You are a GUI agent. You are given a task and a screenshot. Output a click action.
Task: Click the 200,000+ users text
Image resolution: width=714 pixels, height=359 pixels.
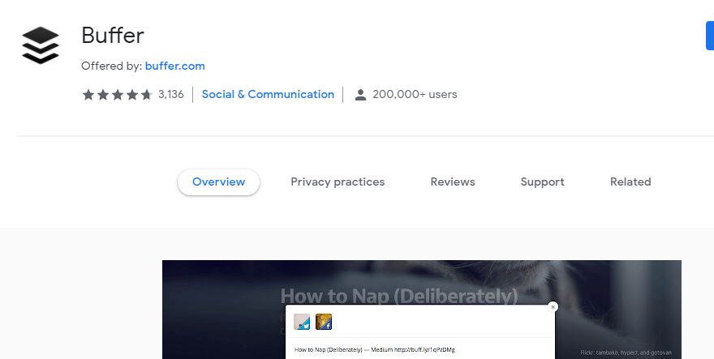click(x=415, y=94)
